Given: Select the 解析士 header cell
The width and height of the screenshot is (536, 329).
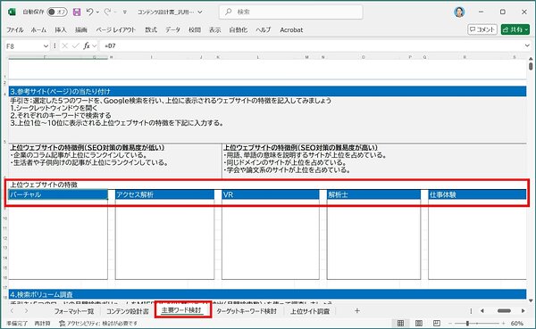Looking at the screenshot, I should (373, 194).
